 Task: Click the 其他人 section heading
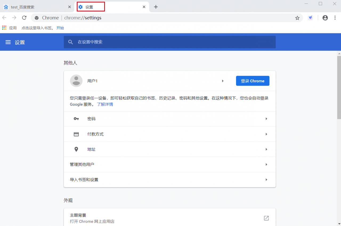(70, 63)
